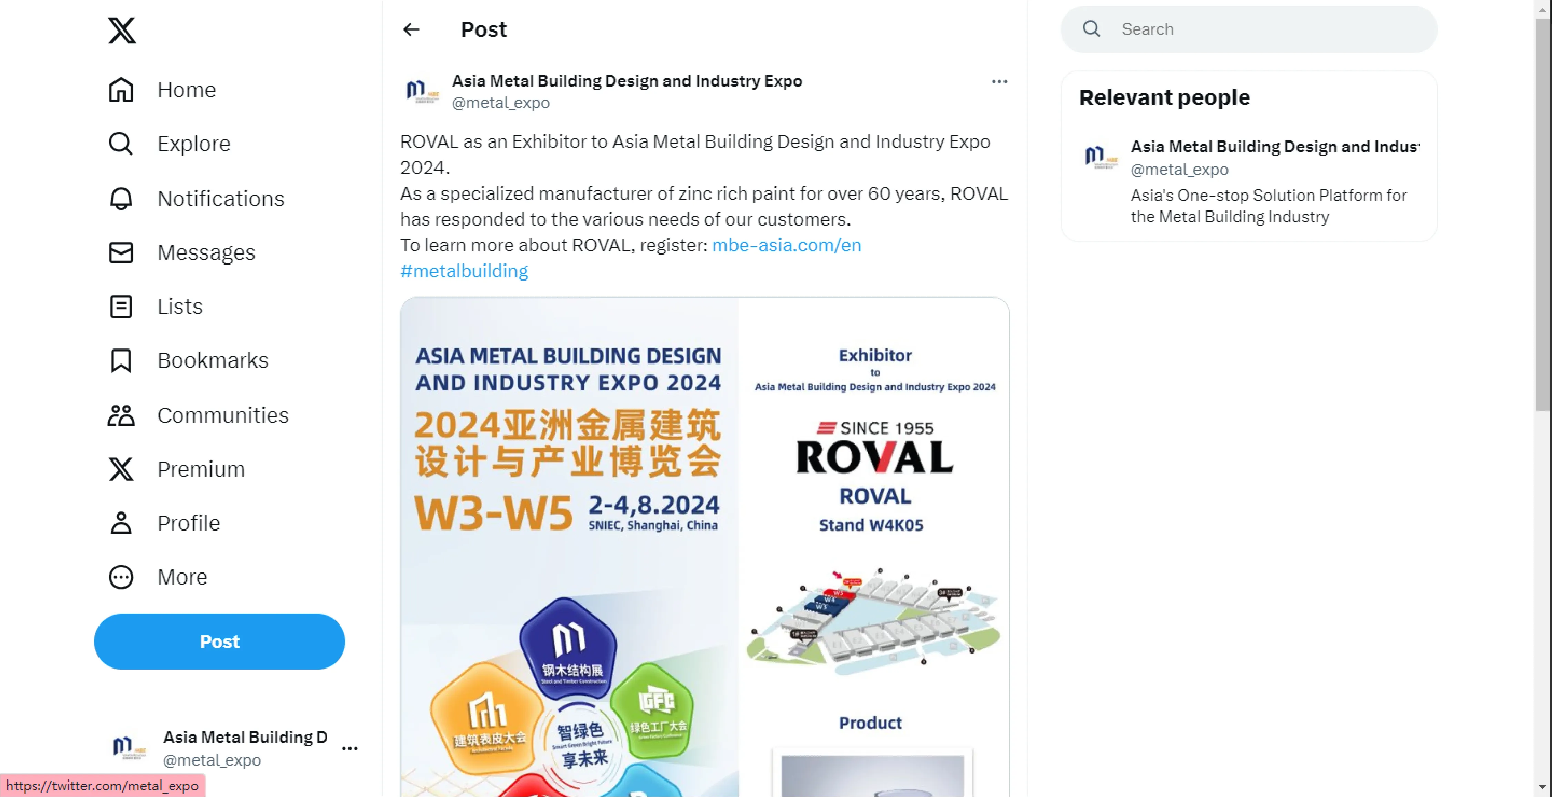Click the @metal_expo handle under the post author
This screenshot has height=797, width=1552.
click(x=501, y=103)
